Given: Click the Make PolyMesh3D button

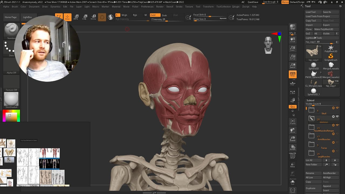Looking at the screenshot, I should point(324,29).
